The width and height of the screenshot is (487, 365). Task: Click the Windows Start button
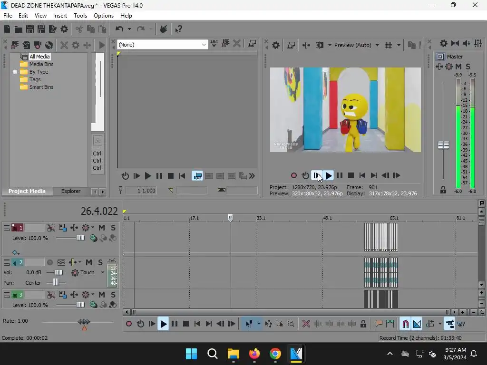[x=191, y=354]
